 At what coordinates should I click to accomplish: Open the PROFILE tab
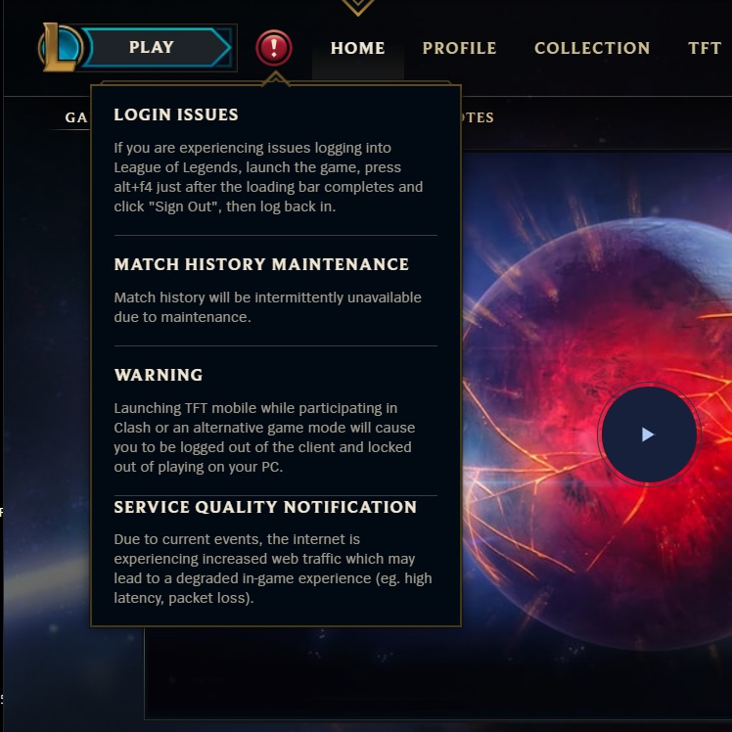pos(459,48)
